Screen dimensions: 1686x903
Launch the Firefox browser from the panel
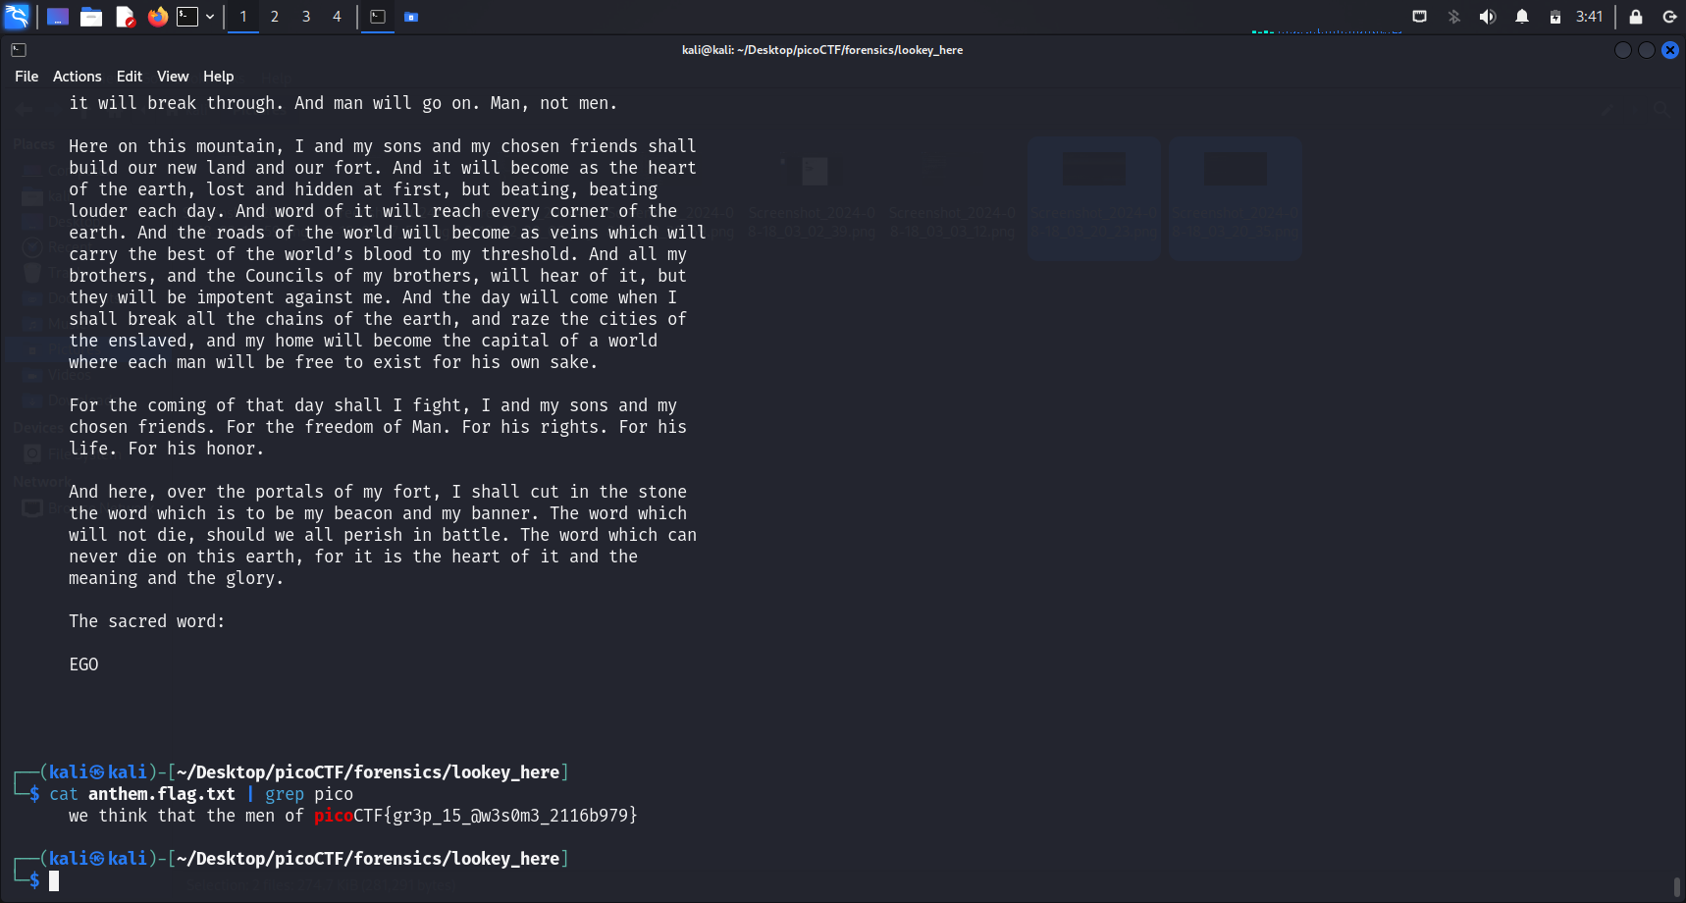tap(157, 17)
